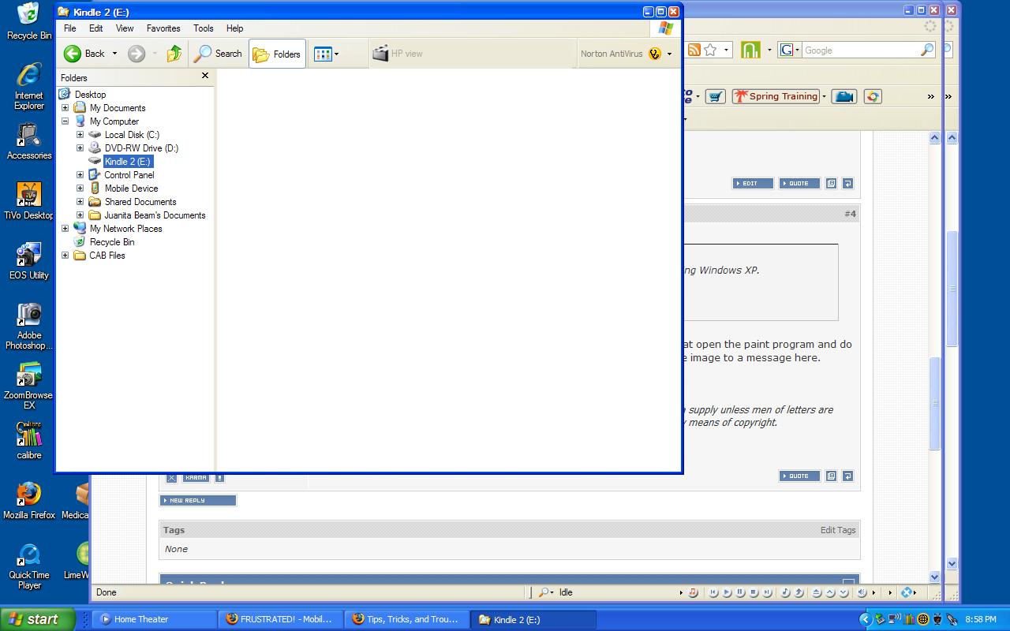The width and height of the screenshot is (1010, 631).
Task: Select Kindle 2 (E:) in the tree
Action: 128,162
